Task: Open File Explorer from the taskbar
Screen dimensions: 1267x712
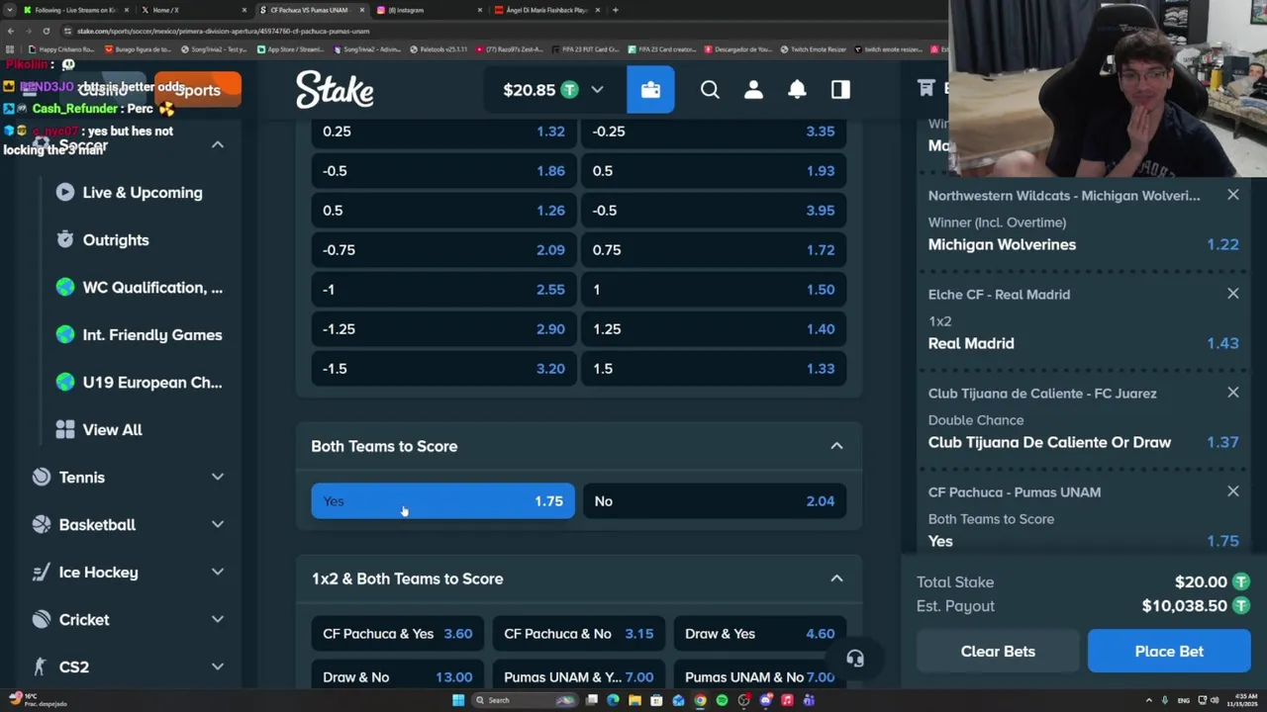Action: 634,700
